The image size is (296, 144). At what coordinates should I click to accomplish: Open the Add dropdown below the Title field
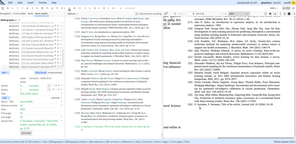[6, 98]
